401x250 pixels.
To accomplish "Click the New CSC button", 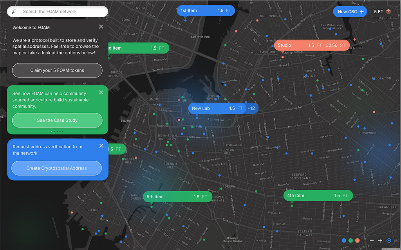I will coord(350,12).
